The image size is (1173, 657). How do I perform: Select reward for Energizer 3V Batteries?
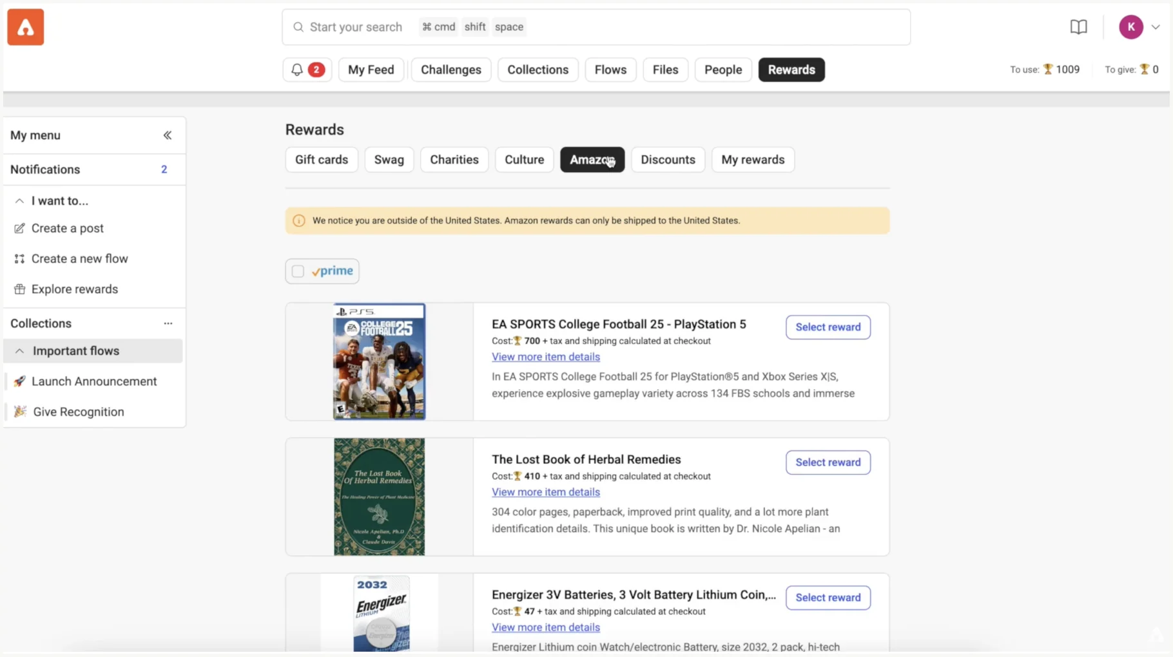coord(828,598)
